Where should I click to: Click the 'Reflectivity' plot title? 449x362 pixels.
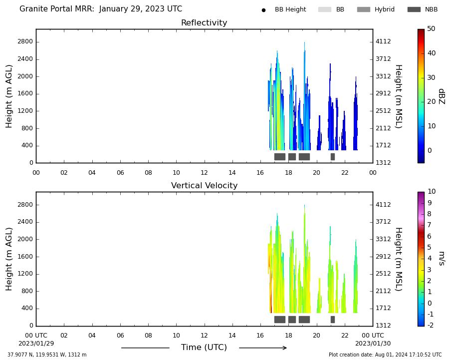coord(204,22)
